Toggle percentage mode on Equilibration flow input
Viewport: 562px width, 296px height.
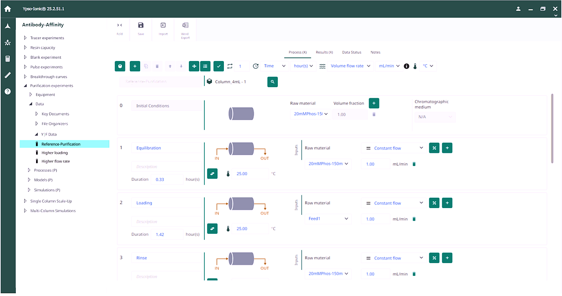click(x=434, y=148)
